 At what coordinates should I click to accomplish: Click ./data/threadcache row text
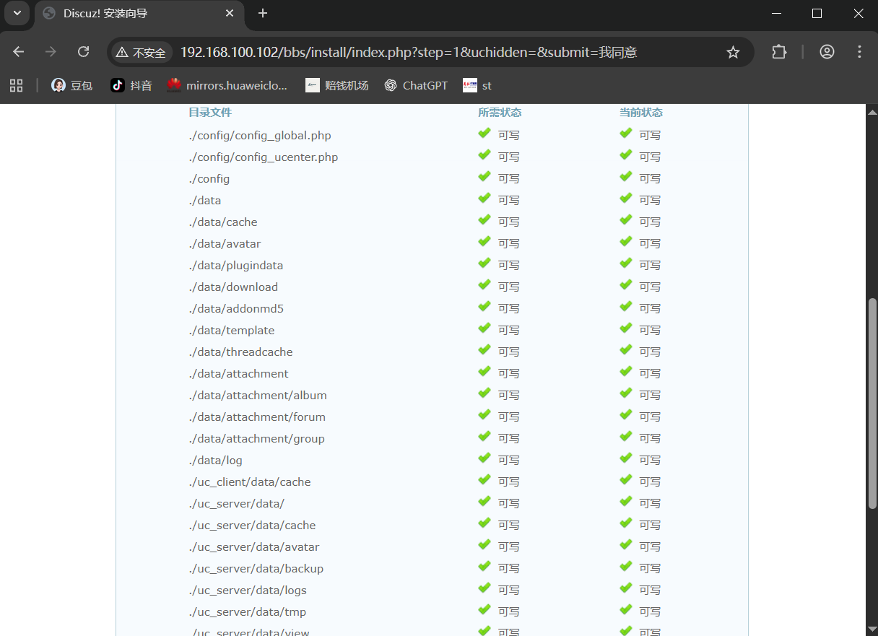pyautogui.click(x=240, y=352)
